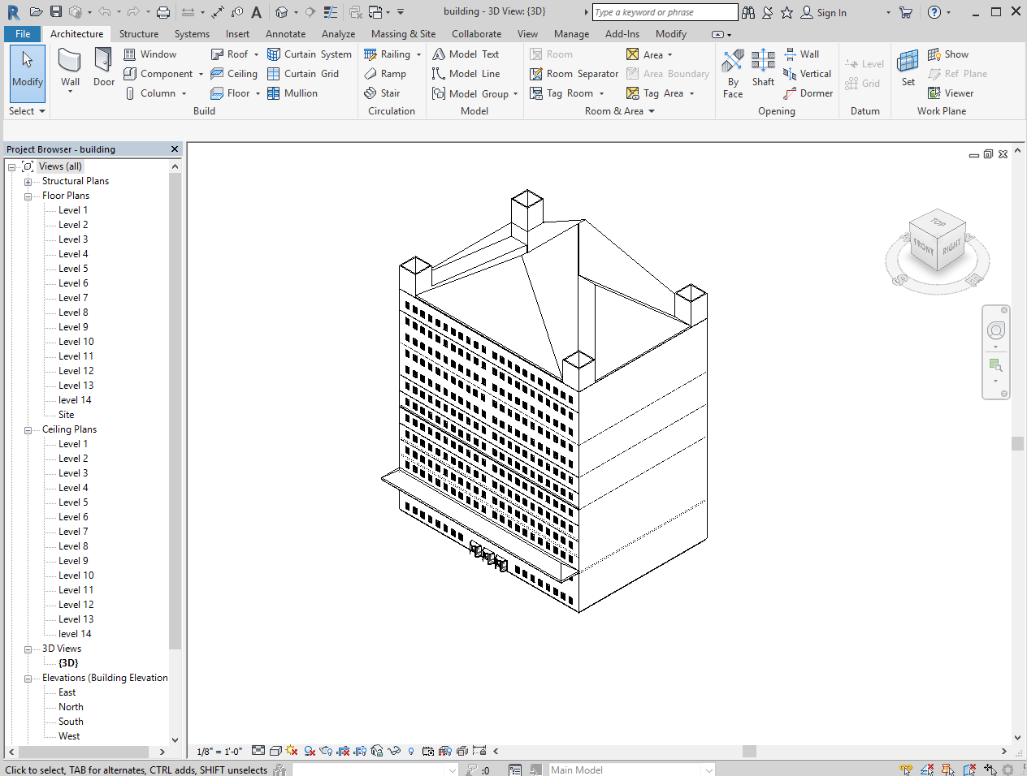Toggle Reveal Hidden Elements light bulb

411,751
